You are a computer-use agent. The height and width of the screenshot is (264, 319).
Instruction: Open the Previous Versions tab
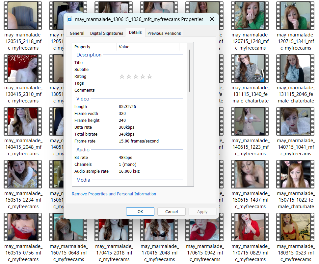[164, 33]
